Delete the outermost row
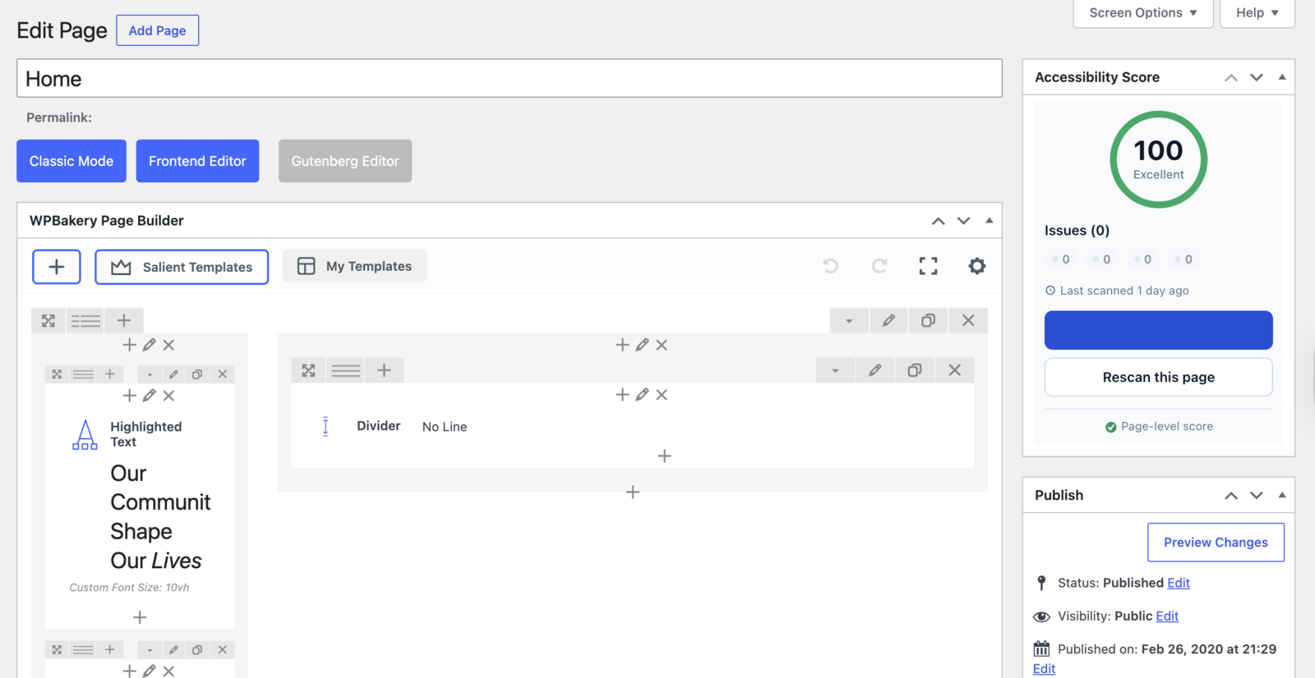The width and height of the screenshot is (1315, 678). [x=968, y=320]
